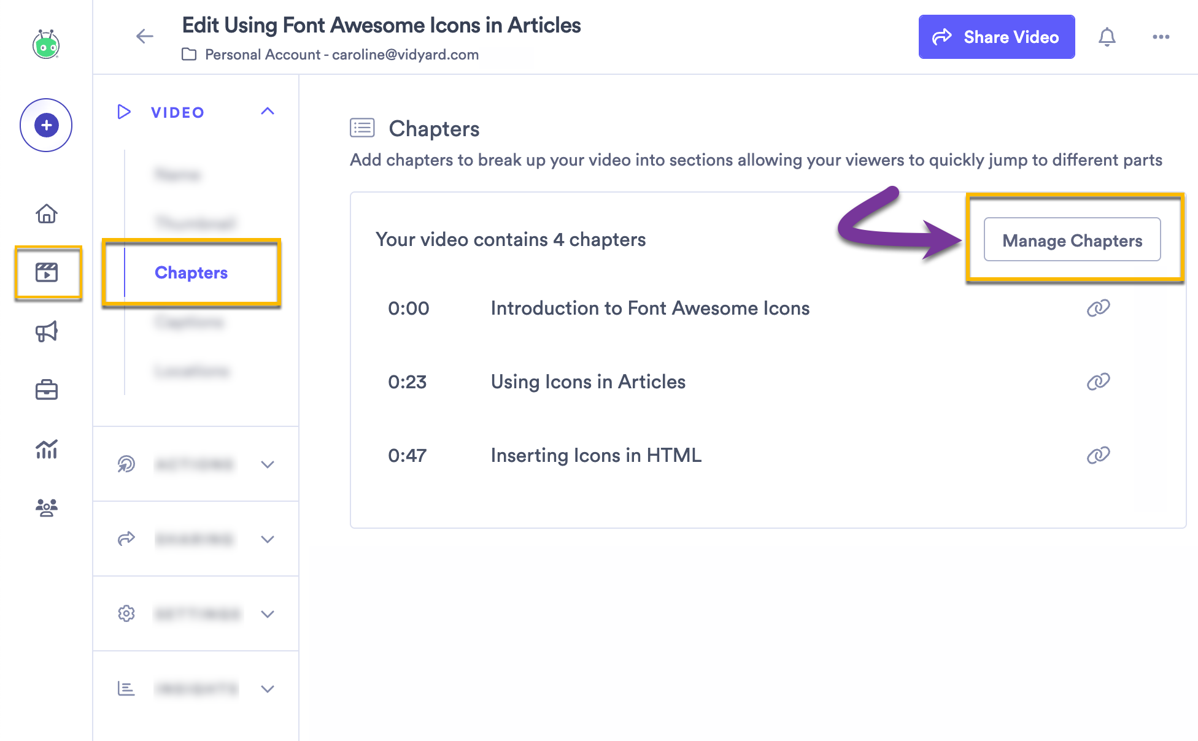Viewport: 1198px width, 741px height.
Task: Click the plus button to create new
Action: pos(45,125)
